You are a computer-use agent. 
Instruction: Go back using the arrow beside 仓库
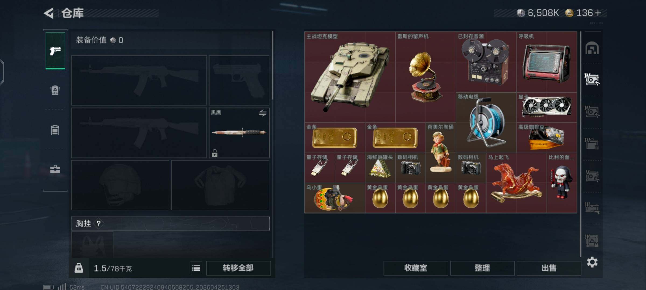[49, 13]
